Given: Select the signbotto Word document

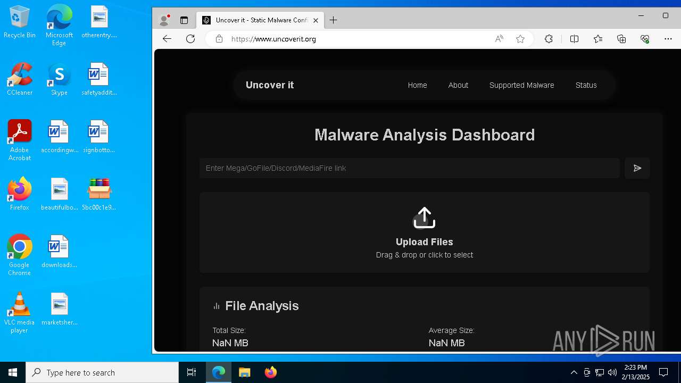Looking at the screenshot, I should [99, 137].
